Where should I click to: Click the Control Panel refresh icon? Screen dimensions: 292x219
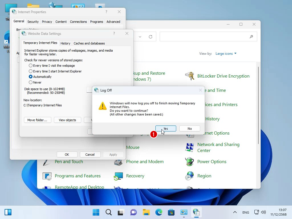[151, 36]
